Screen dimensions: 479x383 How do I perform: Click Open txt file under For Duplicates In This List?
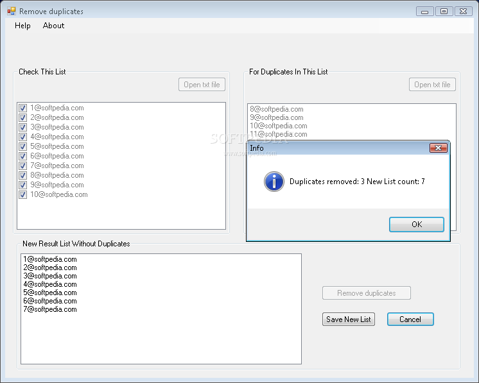432,85
